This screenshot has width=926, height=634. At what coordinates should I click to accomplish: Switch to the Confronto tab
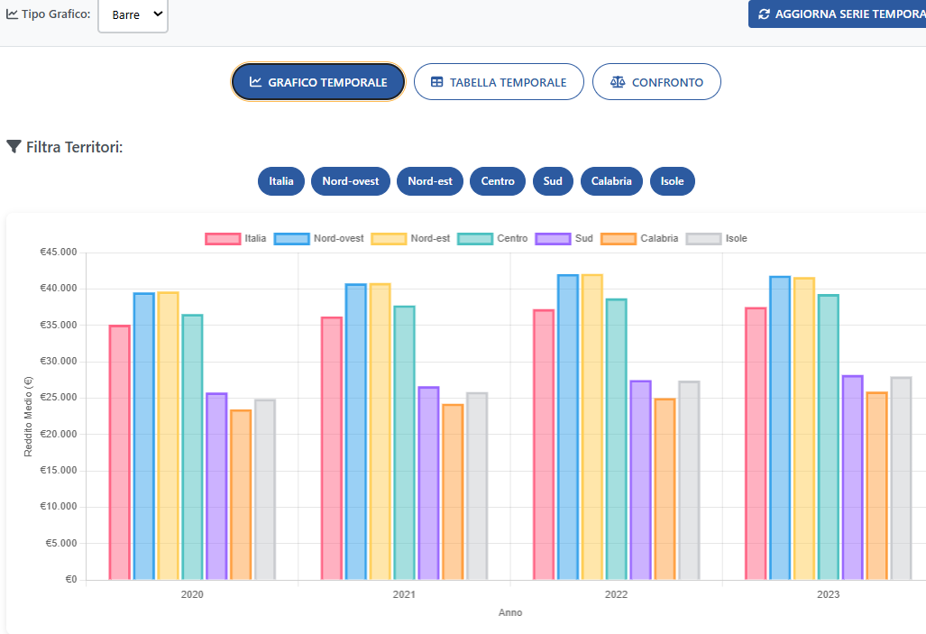click(x=656, y=81)
